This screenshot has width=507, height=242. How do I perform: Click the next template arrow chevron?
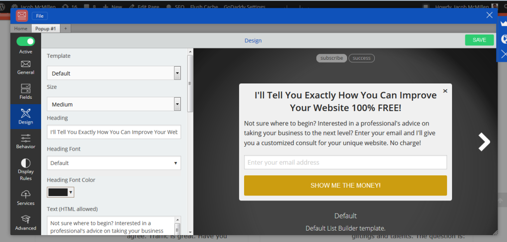coord(484,142)
